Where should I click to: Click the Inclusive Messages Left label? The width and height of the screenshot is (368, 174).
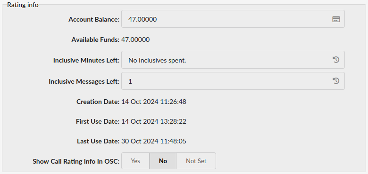84,81
